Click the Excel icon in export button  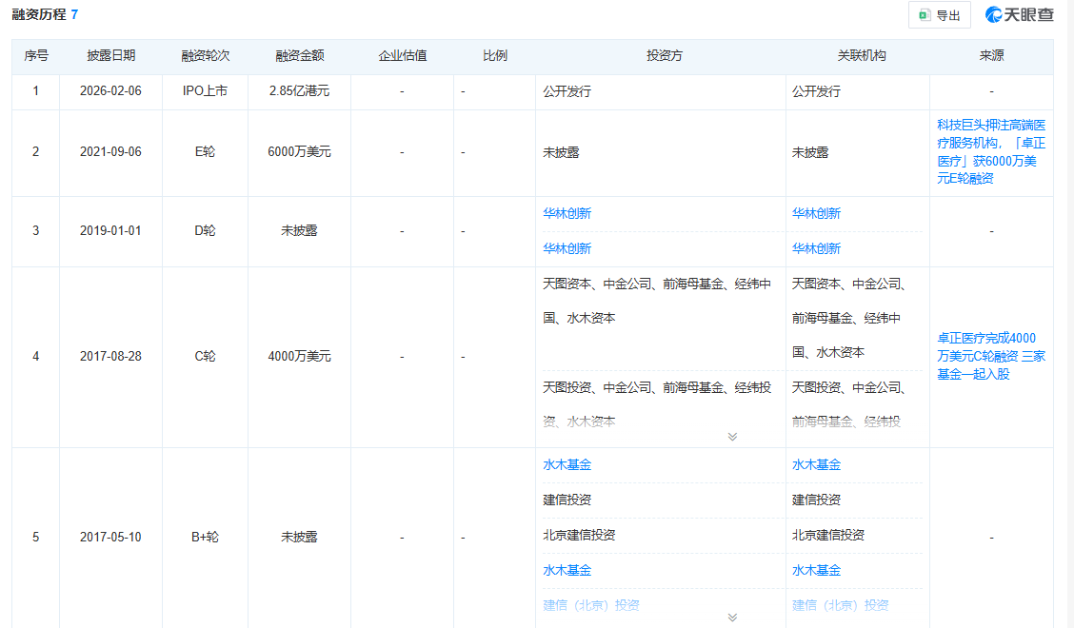(924, 15)
